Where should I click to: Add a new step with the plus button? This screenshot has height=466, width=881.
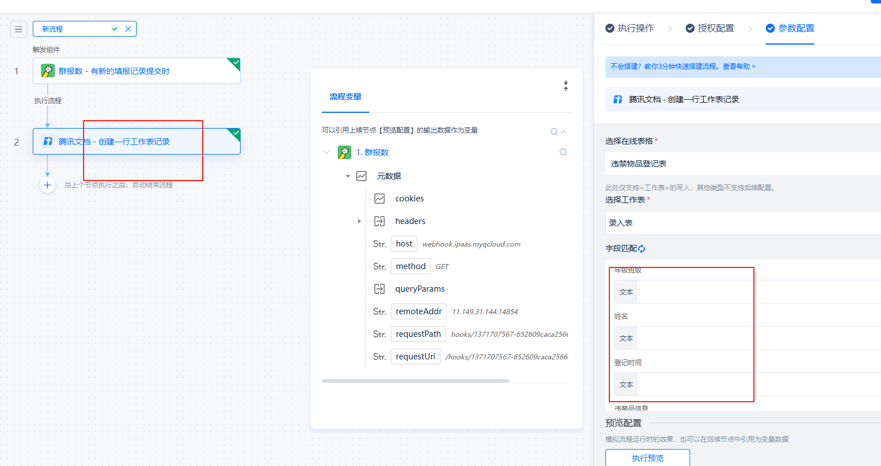[x=47, y=185]
